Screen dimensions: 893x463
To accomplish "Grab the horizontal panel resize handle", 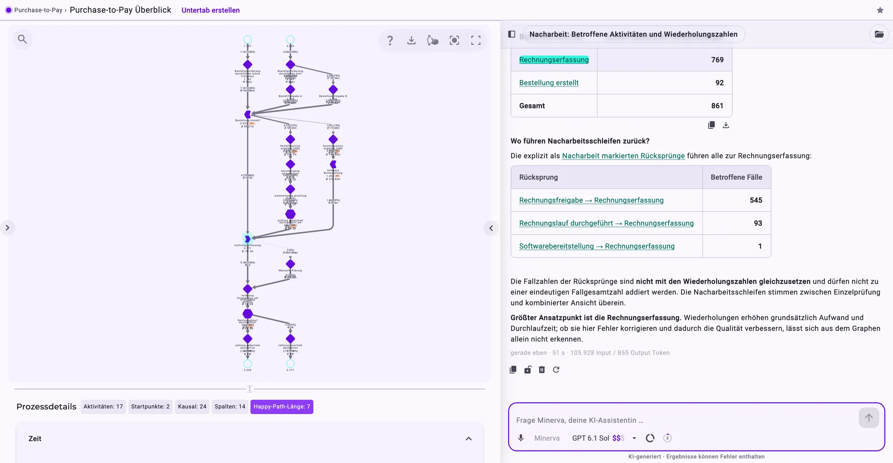I will (x=250, y=389).
